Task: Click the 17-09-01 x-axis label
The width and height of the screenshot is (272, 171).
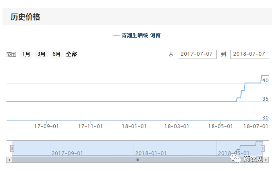Action: click(46, 126)
